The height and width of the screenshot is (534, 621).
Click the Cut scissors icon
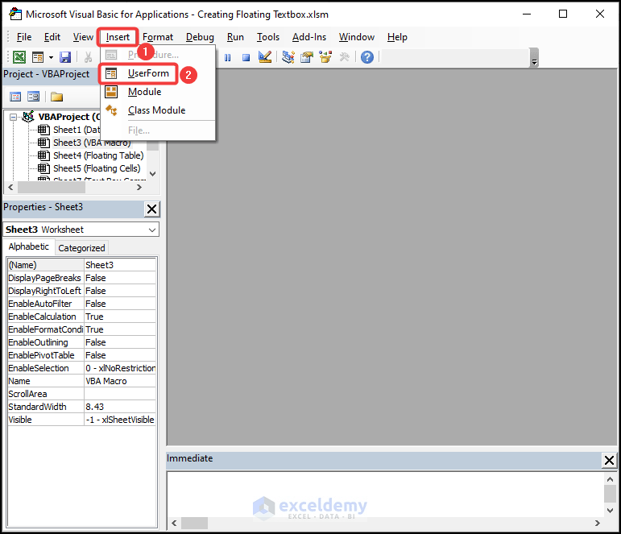(x=88, y=57)
